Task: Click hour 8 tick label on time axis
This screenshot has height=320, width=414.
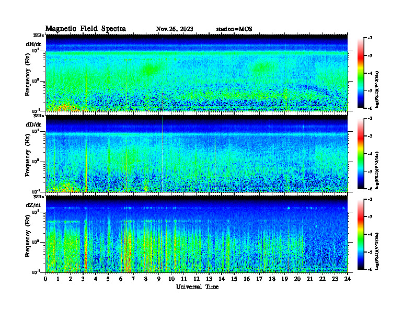Action: click(146, 279)
